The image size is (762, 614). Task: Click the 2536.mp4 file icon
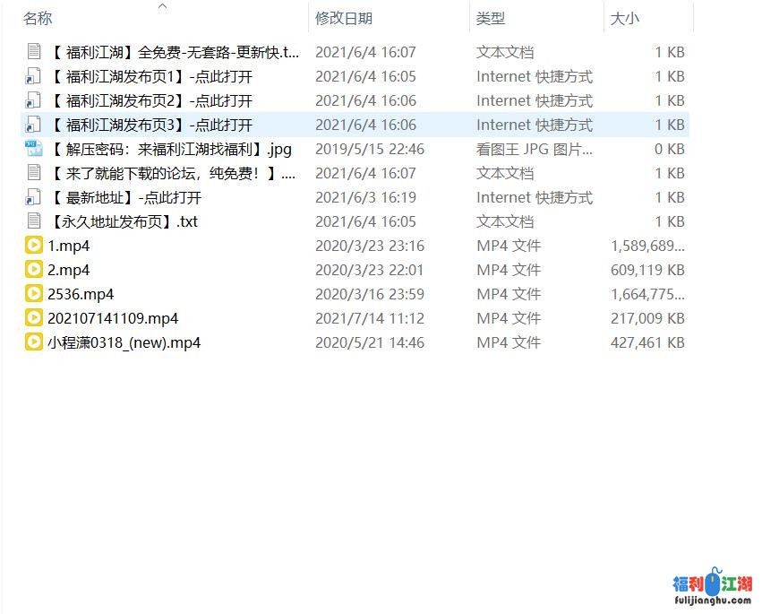(x=34, y=294)
